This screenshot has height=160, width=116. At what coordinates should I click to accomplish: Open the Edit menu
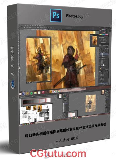(23, 25)
